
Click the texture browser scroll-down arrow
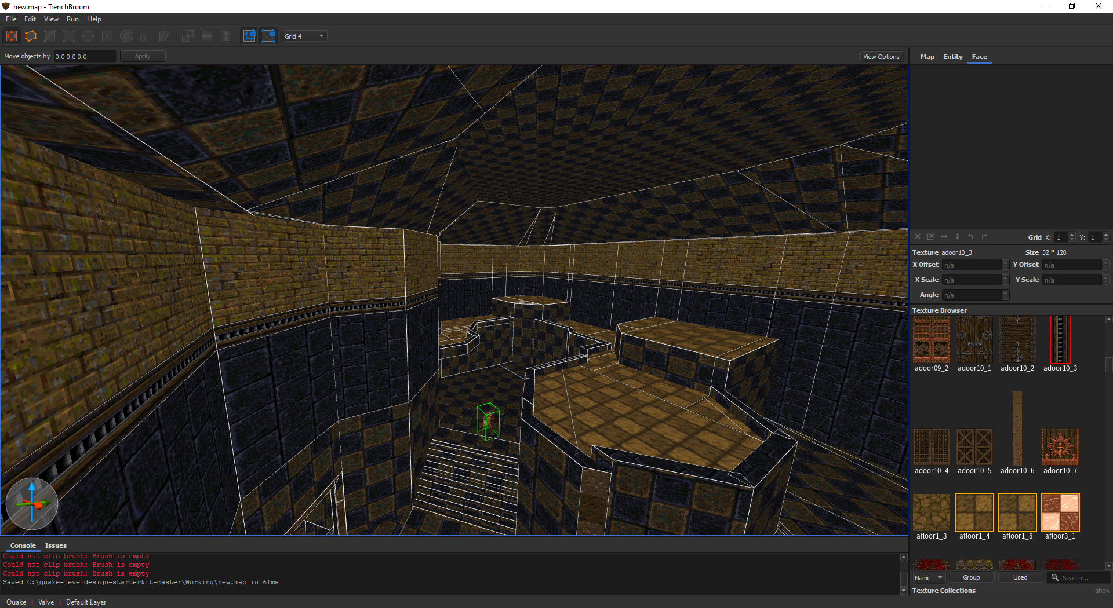(1108, 566)
